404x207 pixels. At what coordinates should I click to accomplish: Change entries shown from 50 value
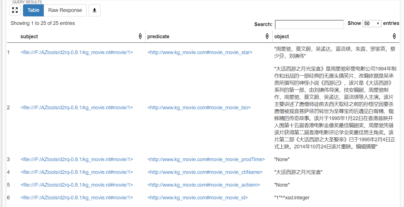pos(372,24)
